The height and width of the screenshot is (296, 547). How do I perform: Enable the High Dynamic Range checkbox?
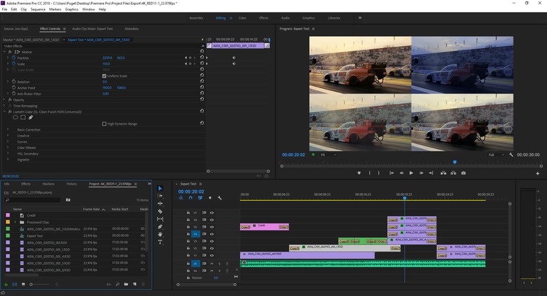(x=104, y=124)
